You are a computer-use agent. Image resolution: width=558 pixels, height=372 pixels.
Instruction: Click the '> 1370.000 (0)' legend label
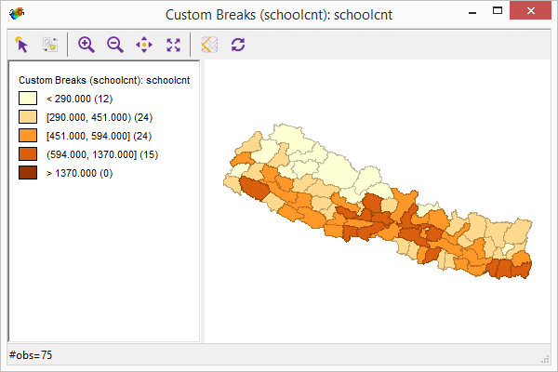[79, 173]
